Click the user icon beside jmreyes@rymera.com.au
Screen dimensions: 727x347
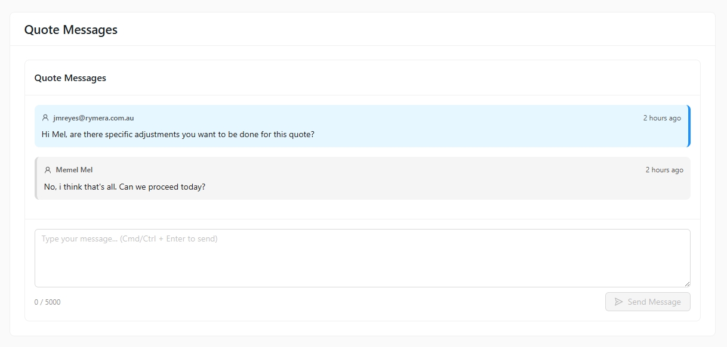[45, 118]
